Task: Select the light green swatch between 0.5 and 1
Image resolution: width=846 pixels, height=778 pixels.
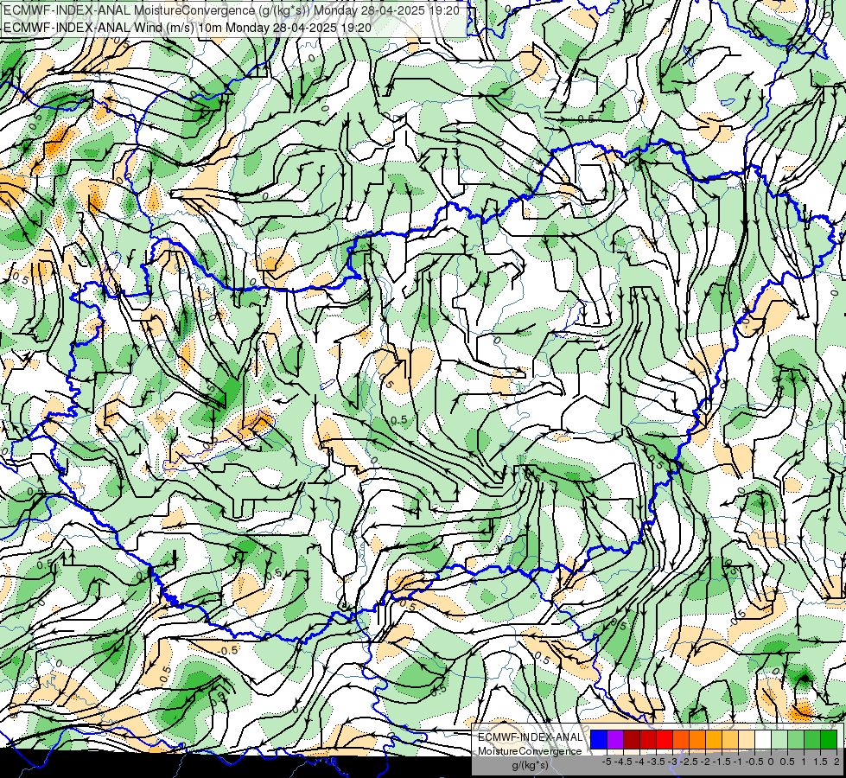Action: 796,740
